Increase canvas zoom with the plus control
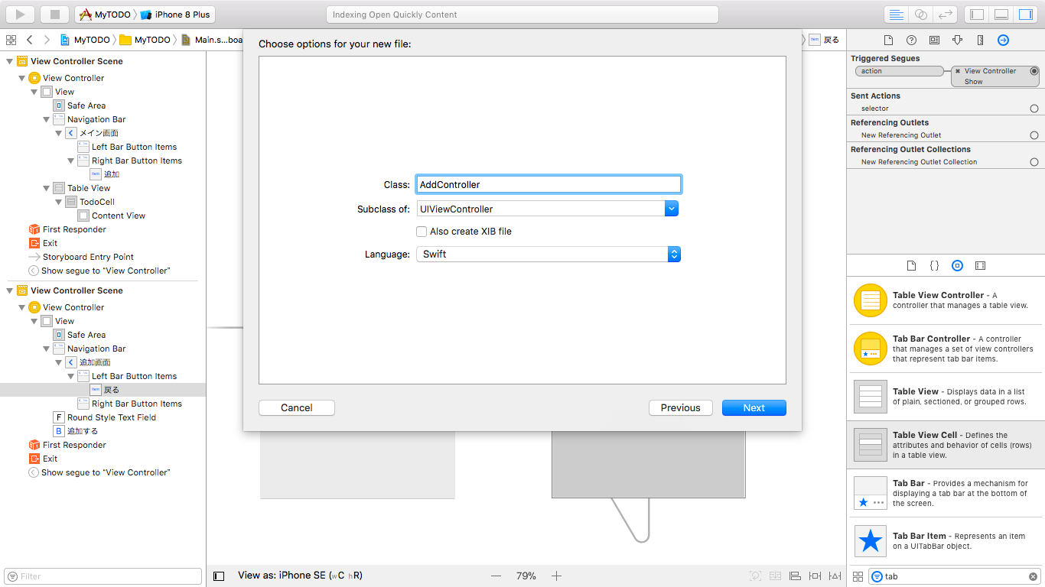This screenshot has height=587, width=1045. click(556, 576)
